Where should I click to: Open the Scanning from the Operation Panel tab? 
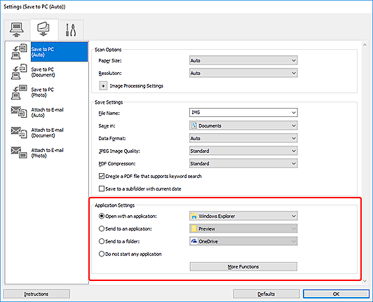(43, 29)
